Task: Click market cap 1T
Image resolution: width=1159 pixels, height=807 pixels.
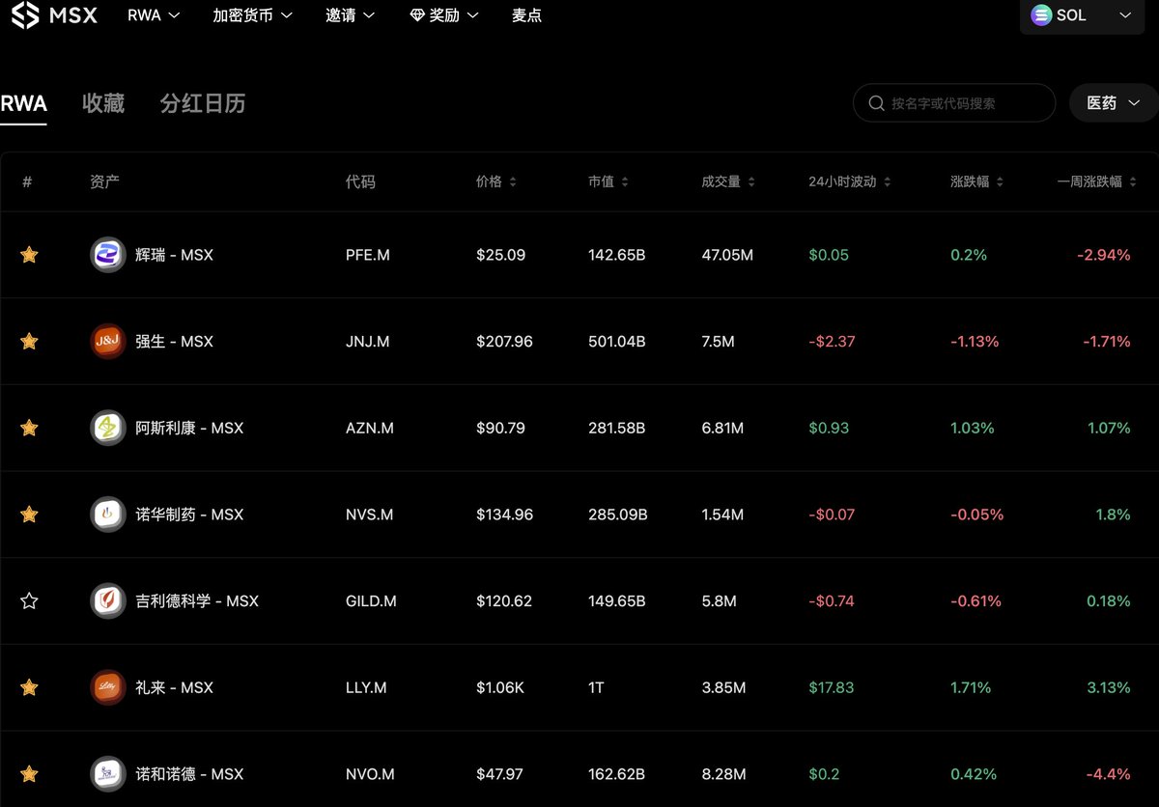Action: pos(596,687)
